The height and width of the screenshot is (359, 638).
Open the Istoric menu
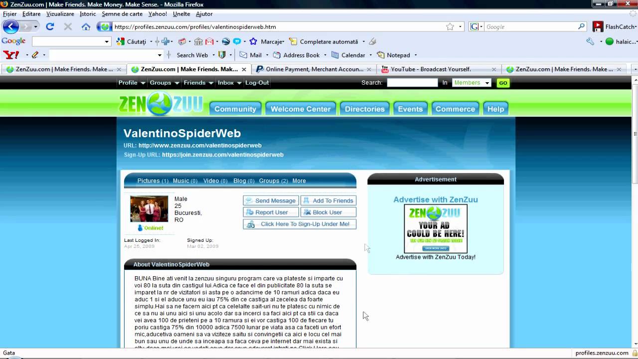88,14
